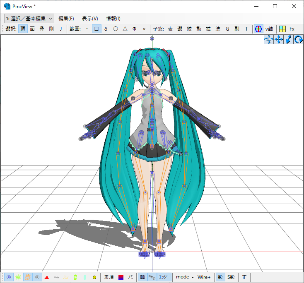Open the 編集(E) menu
Viewport: 304px width, 283px height.
pos(66,18)
